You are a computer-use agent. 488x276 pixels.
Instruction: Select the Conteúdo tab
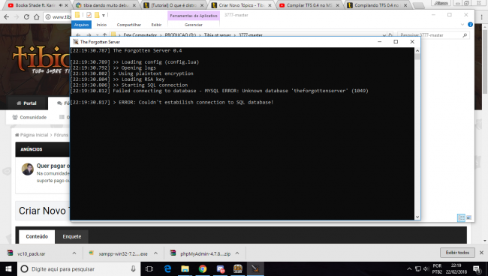(x=37, y=236)
